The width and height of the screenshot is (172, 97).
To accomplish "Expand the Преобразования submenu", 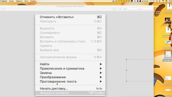I will (x=70, y=77).
